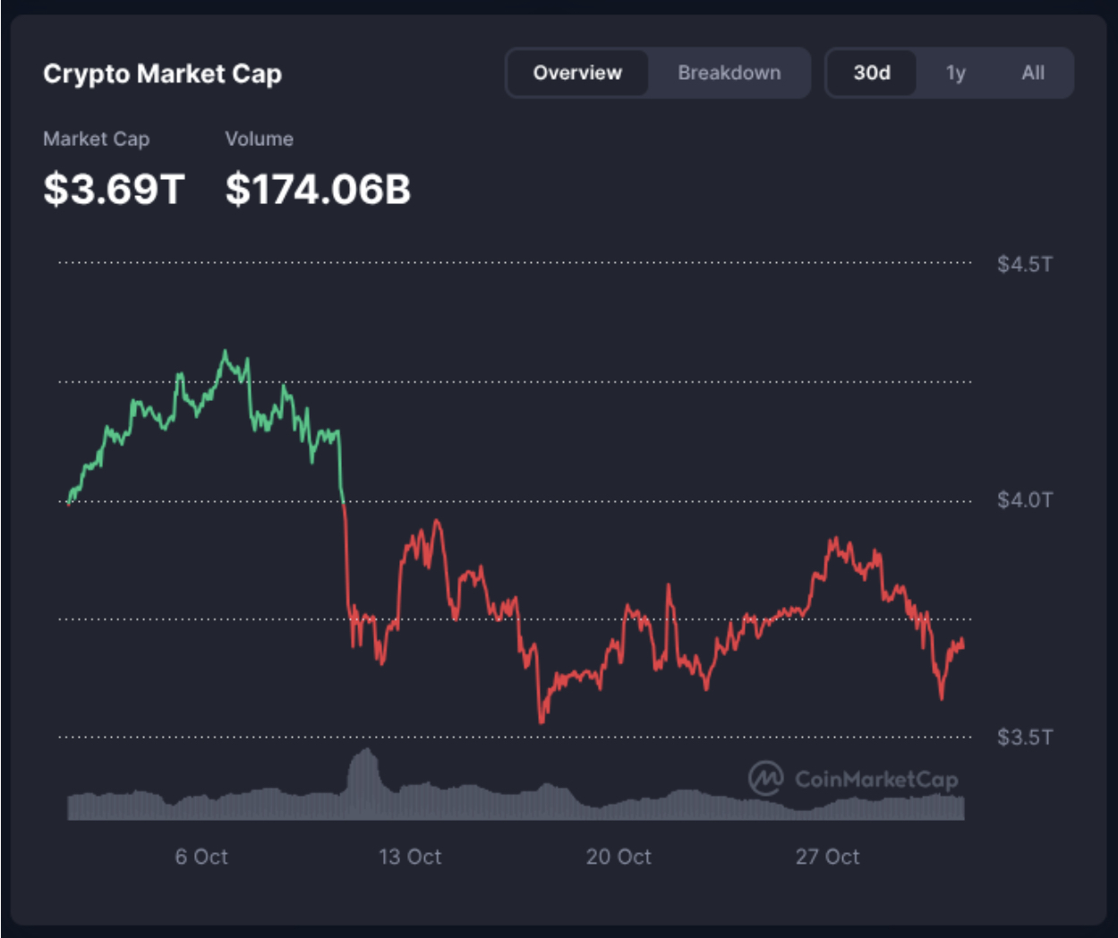Click the Crypto Market Cap title
Viewport: 1118px width, 938px height.
(162, 74)
